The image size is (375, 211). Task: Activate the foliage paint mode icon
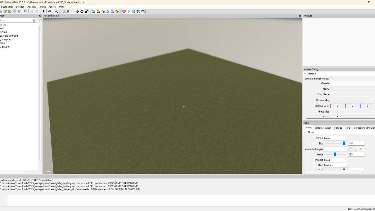[116, 11]
